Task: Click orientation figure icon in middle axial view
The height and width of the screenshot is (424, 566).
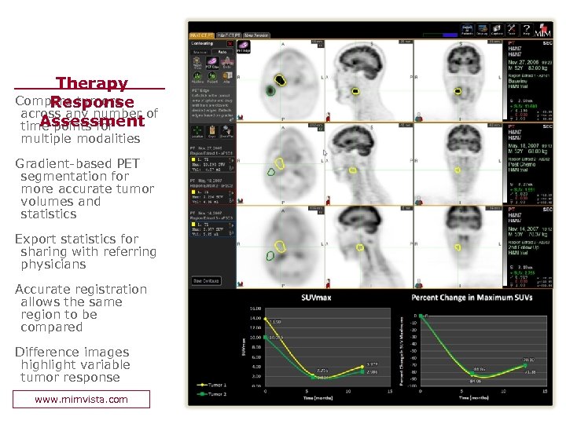Action: (241, 201)
